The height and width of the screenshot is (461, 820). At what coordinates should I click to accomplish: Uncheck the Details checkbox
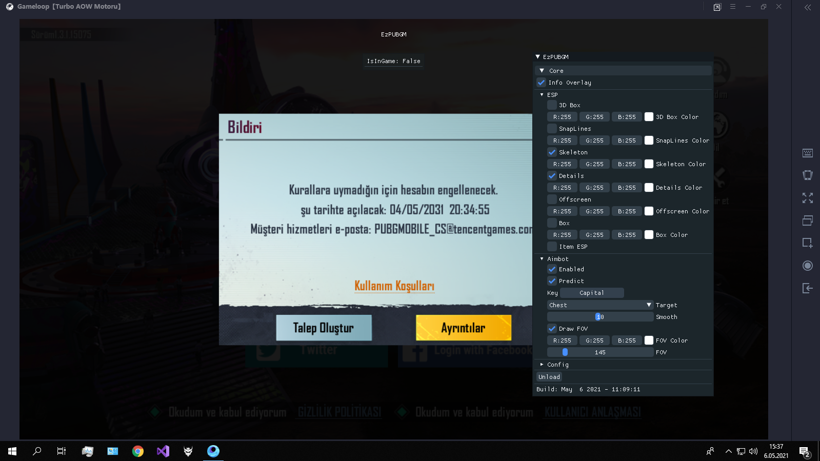tap(552, 176)
